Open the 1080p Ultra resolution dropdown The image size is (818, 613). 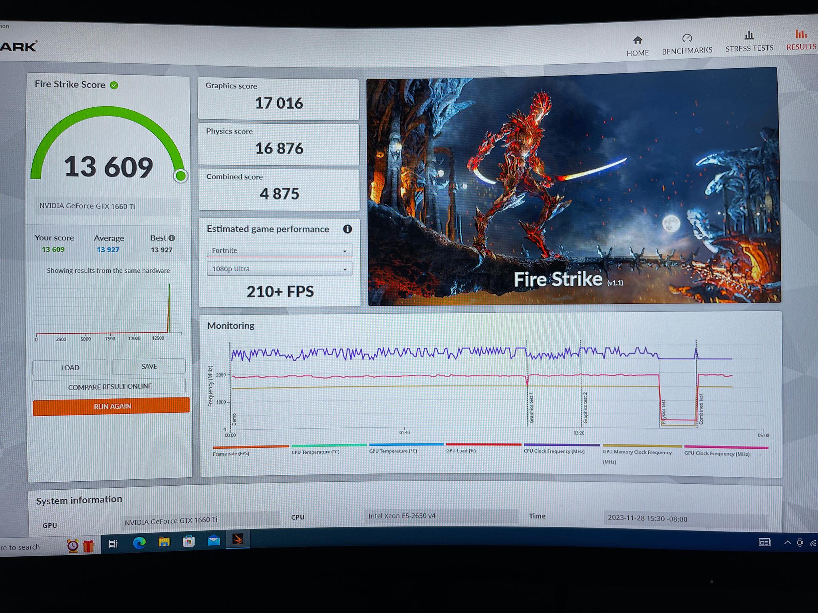pos(280,269)
